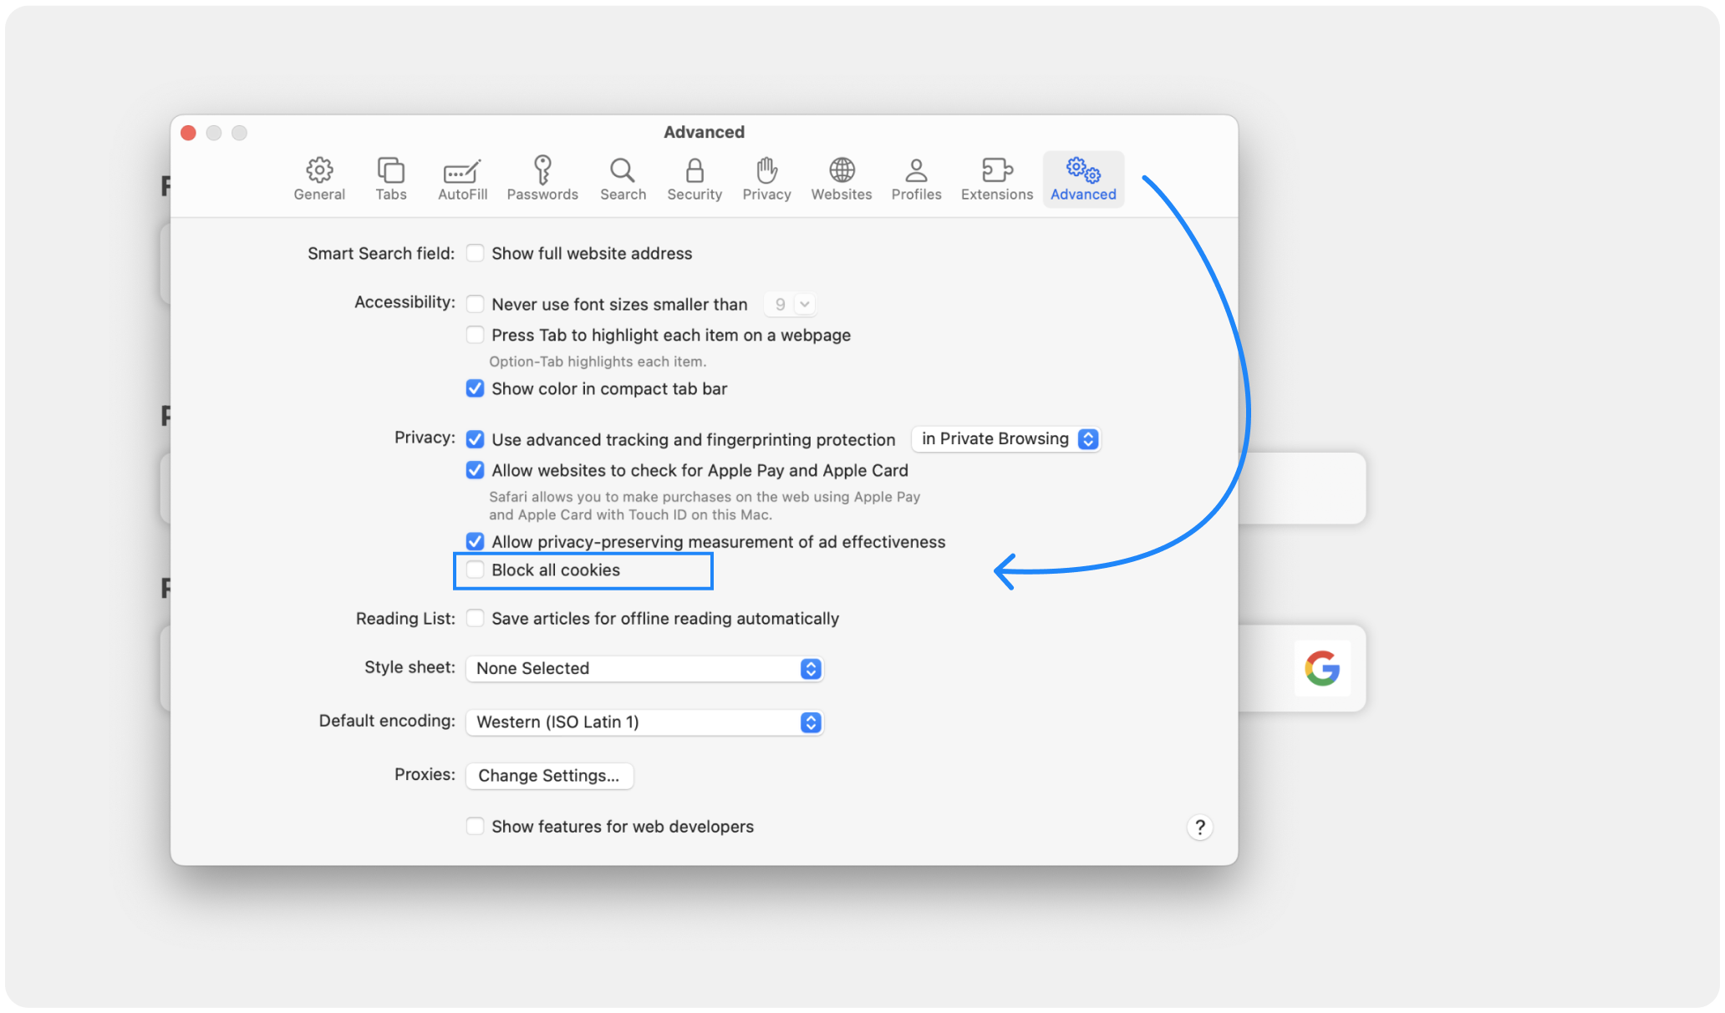Image resolution: width=1725 pixels, height=1013 pixels.
Task: Check the Block all cookies box
Action: [x=475, y=570]
